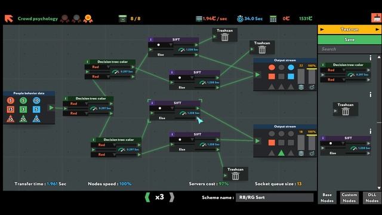Click the i icon on Decision tree fed by People data
This screenshot has width=382, height=215.
[x=66, y=99]
